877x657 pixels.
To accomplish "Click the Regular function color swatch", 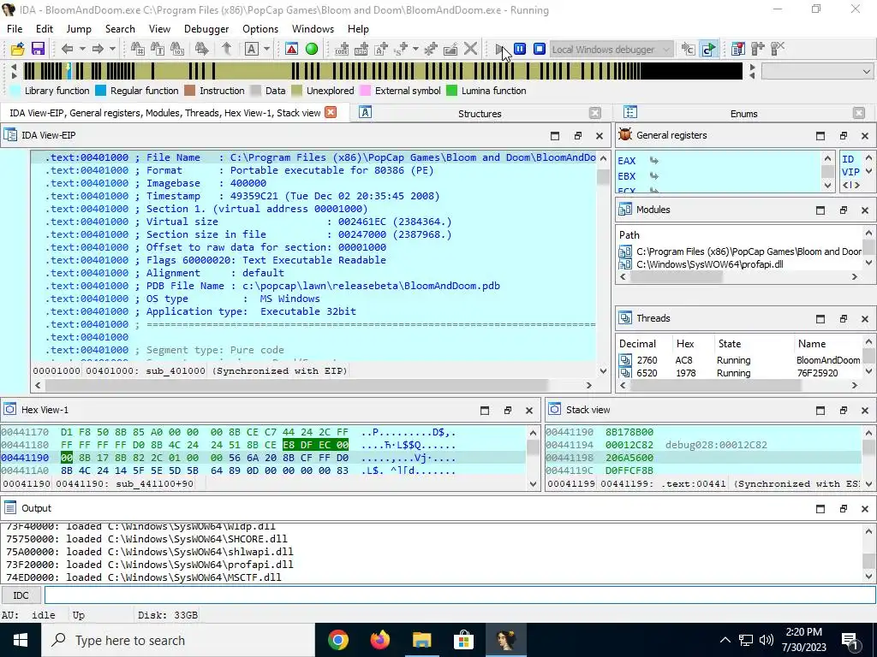I will [101, 91].
